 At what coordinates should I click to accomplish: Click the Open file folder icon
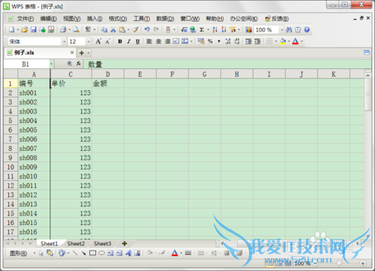(25, 29)
